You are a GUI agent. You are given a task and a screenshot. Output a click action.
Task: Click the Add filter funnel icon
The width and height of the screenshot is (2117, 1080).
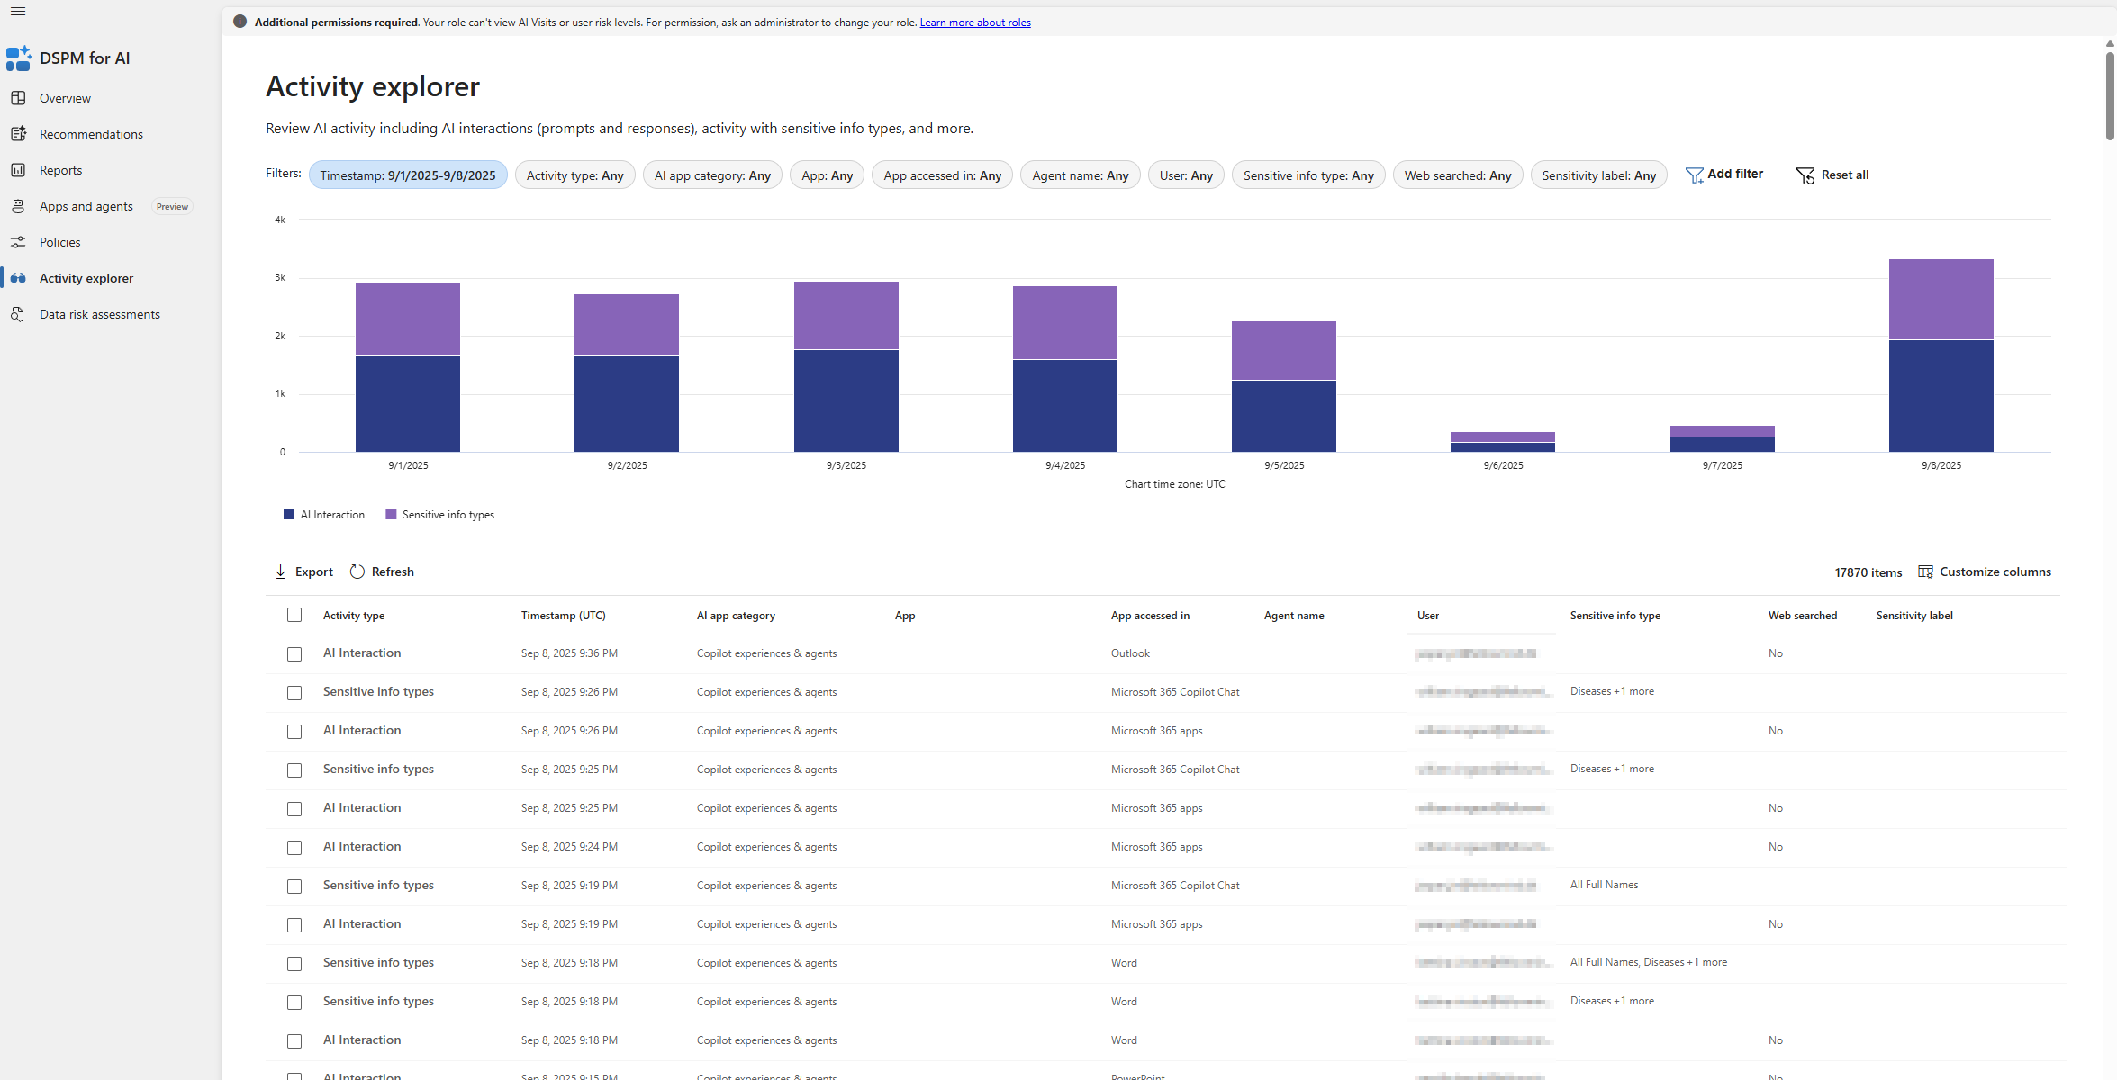[1694, 175]
